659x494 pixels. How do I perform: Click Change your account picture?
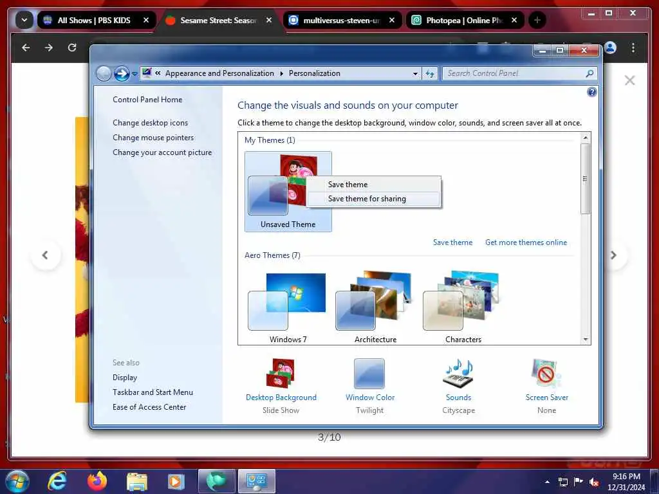point(162,152)
